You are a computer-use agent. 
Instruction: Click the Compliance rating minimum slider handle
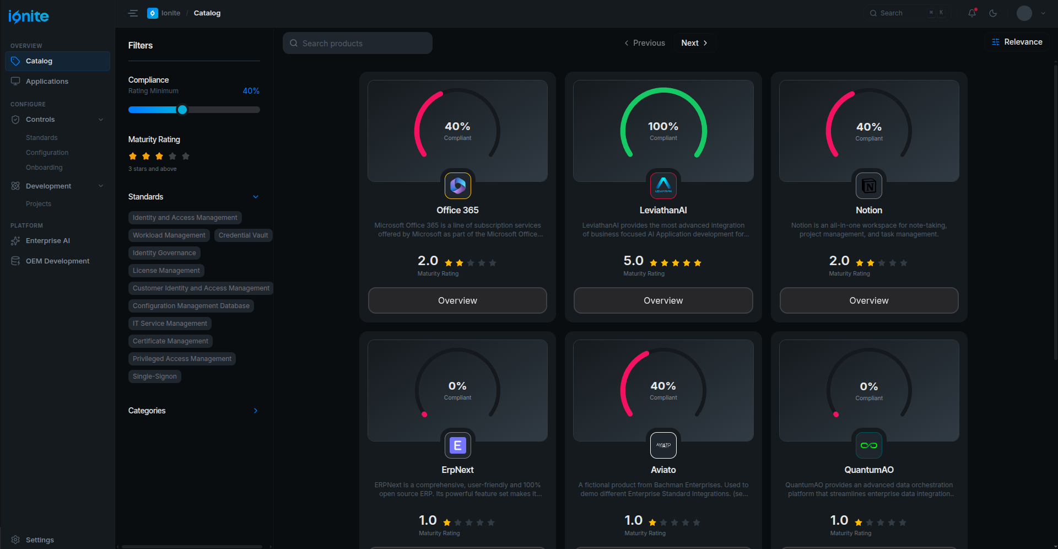[x=182, y=110]
